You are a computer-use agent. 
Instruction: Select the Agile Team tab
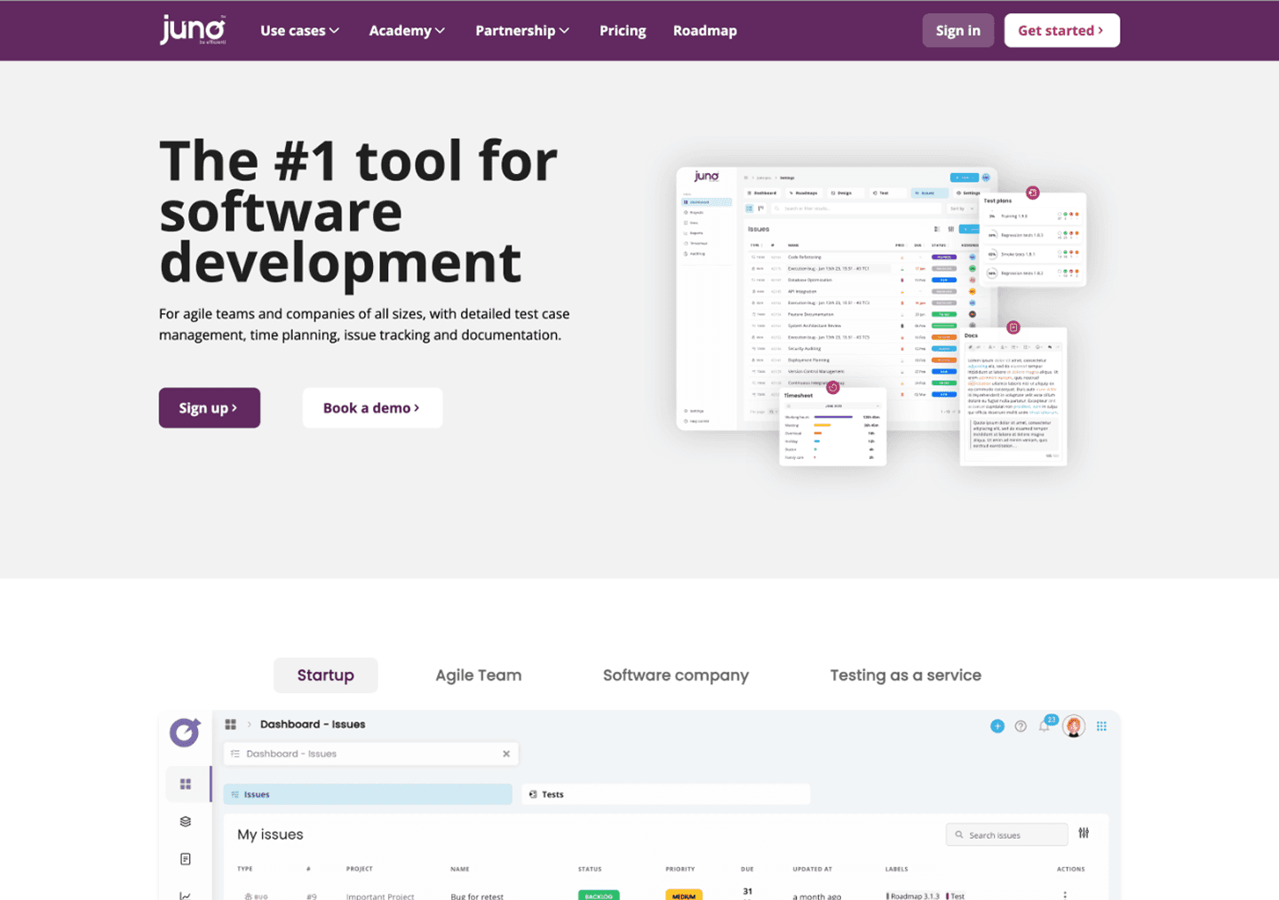pyautogui.click(x=479, y=675)
